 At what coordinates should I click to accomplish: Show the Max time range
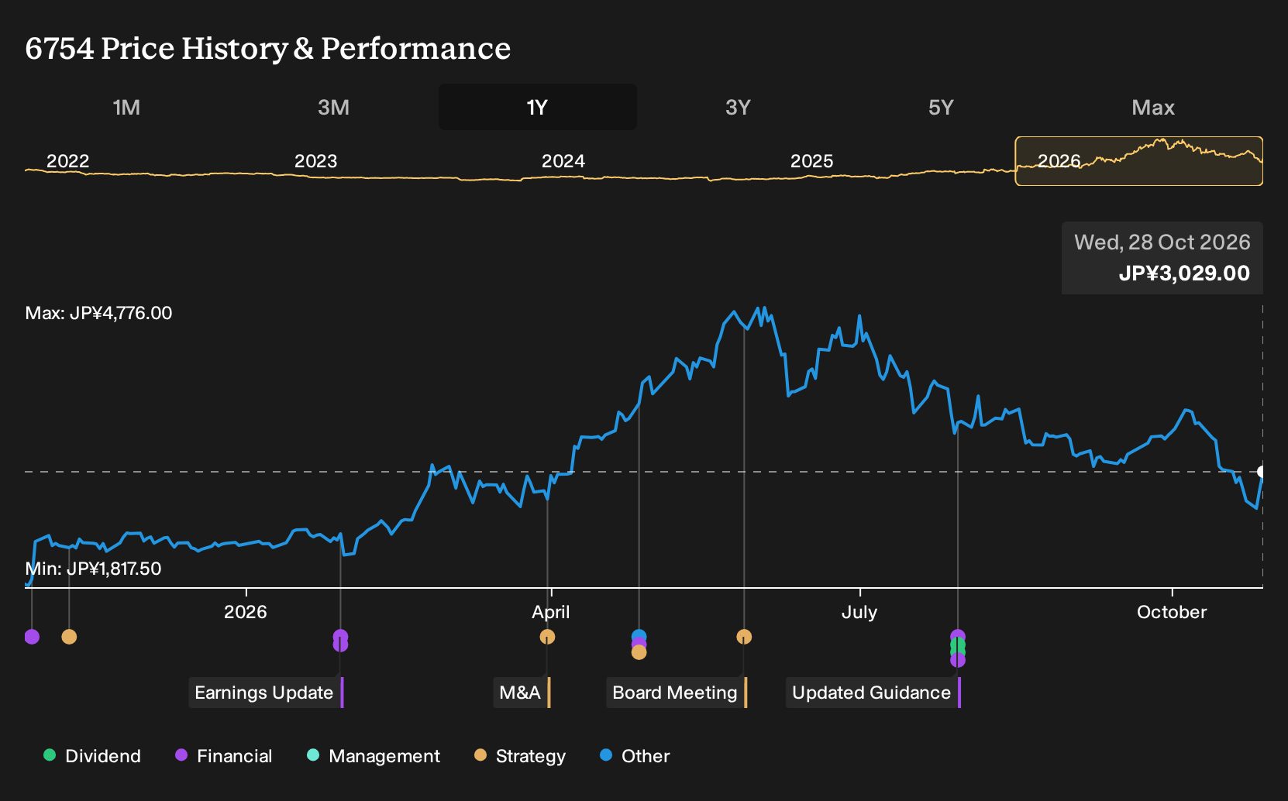tap(1153, 107)
